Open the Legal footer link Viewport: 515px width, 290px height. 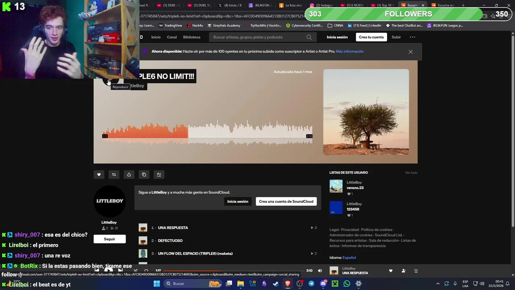tap(334, 230)
